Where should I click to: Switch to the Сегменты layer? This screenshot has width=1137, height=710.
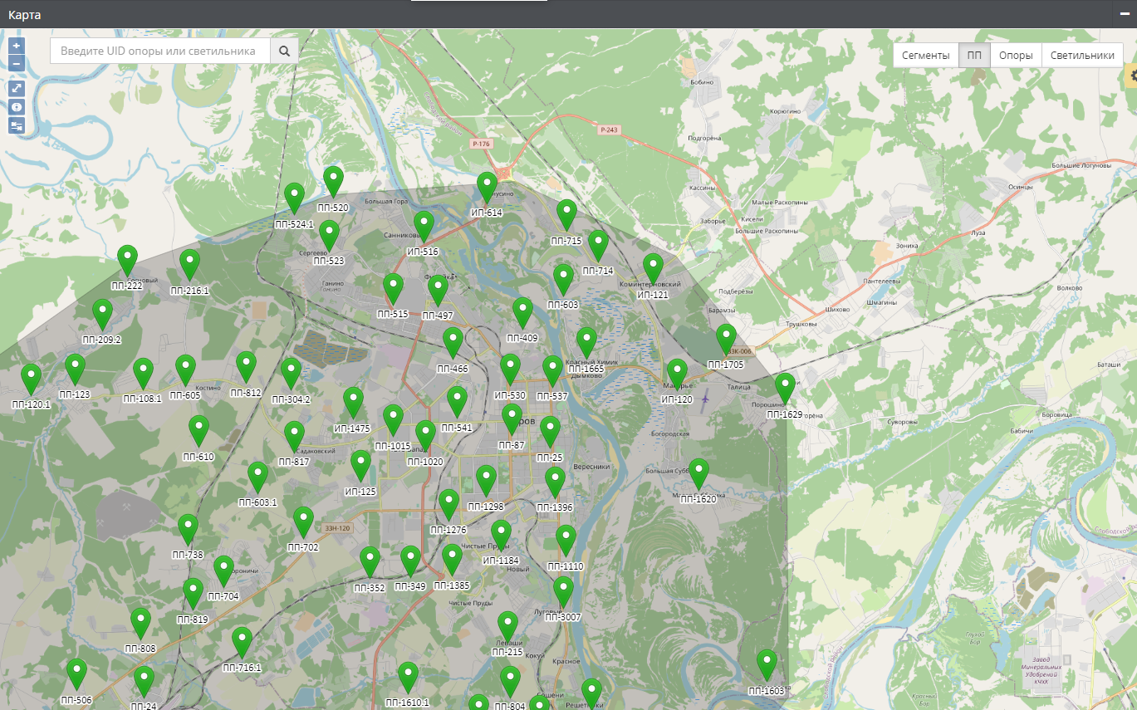tap(925, 56)
